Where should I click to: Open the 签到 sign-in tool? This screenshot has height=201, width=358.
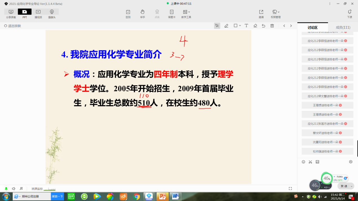[x=128, y=14]
